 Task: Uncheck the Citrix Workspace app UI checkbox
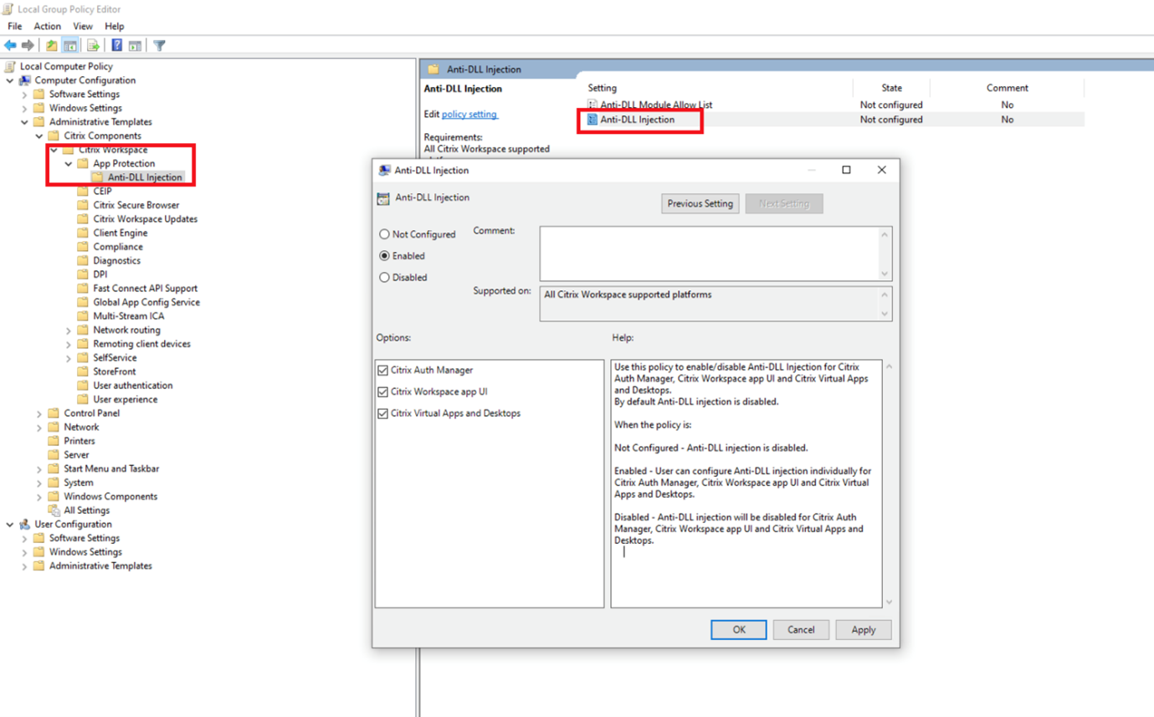[383, 392]
